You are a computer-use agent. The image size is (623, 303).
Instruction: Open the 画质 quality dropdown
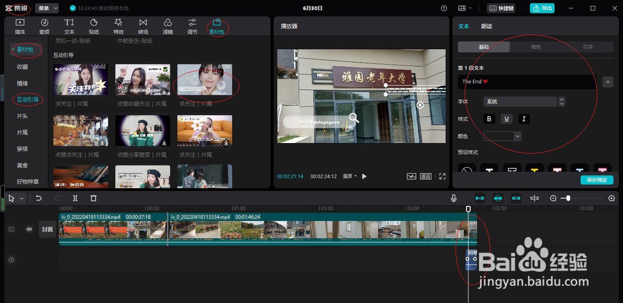pyautogui.click(x=349, y=176)
